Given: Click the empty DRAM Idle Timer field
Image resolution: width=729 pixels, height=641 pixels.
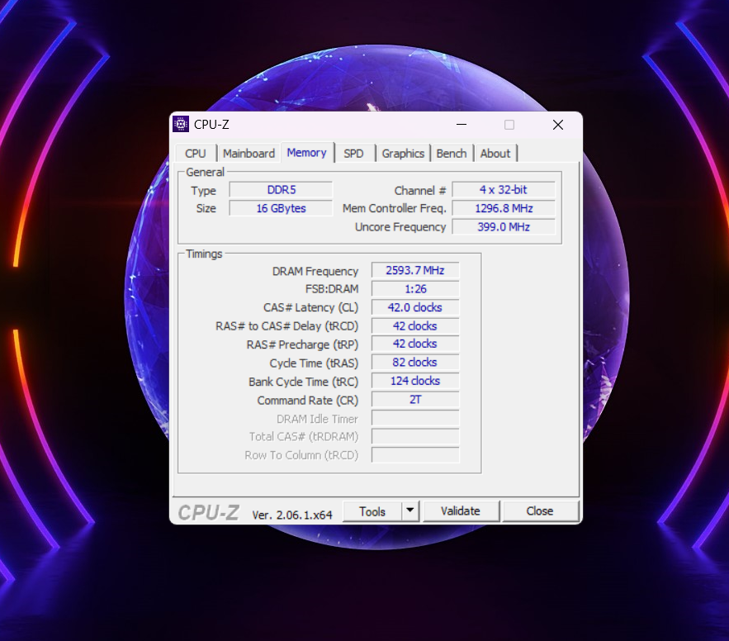Looking at the screenshot, I should click(415, 418).
